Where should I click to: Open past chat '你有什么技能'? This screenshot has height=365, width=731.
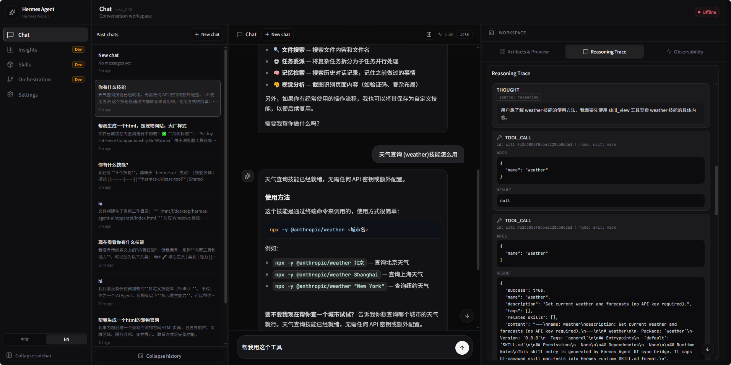tap(158, 98)
